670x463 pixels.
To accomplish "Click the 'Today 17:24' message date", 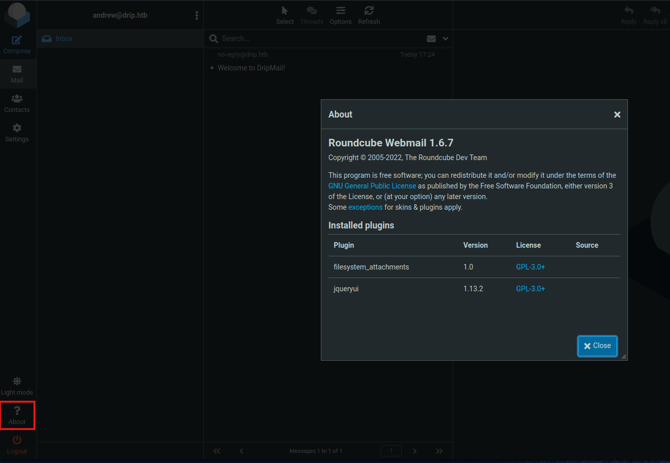I will (418, 55).
